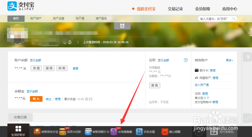This screenshot has width=252, height=137.
Task: Click the 支付宝钱包 QR code icon
Action: [214, 131]
